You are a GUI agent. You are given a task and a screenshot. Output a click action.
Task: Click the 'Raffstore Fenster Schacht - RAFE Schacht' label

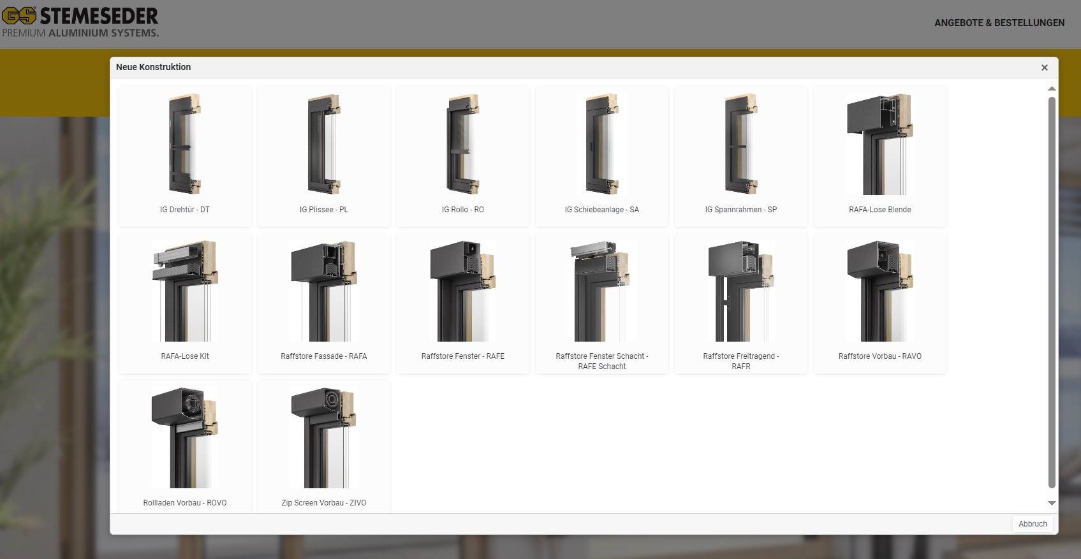602,361
